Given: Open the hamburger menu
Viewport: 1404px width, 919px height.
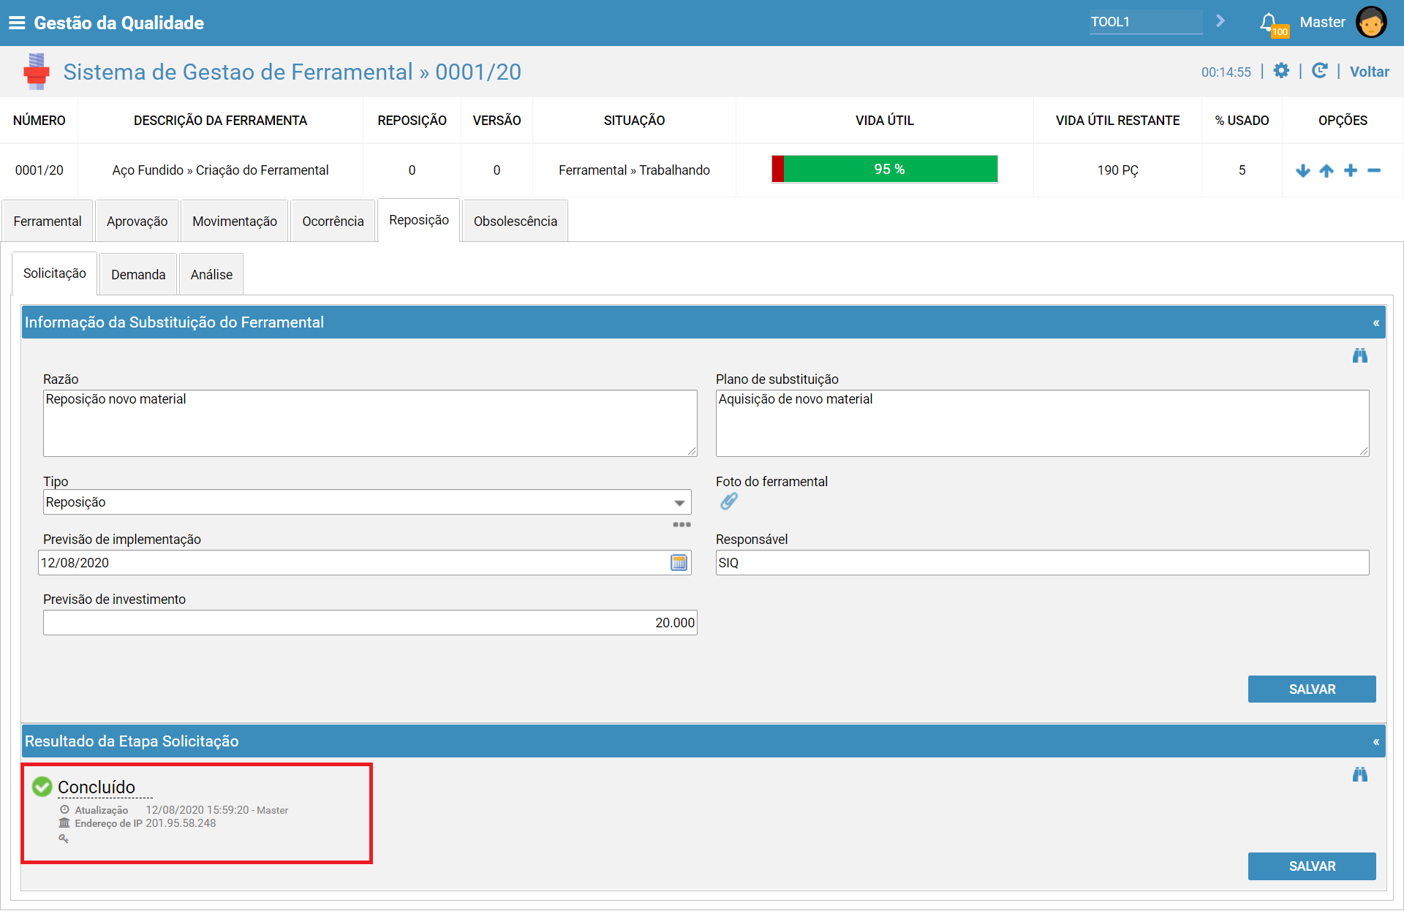Looking at the screenshot, I should coord(17,23).
